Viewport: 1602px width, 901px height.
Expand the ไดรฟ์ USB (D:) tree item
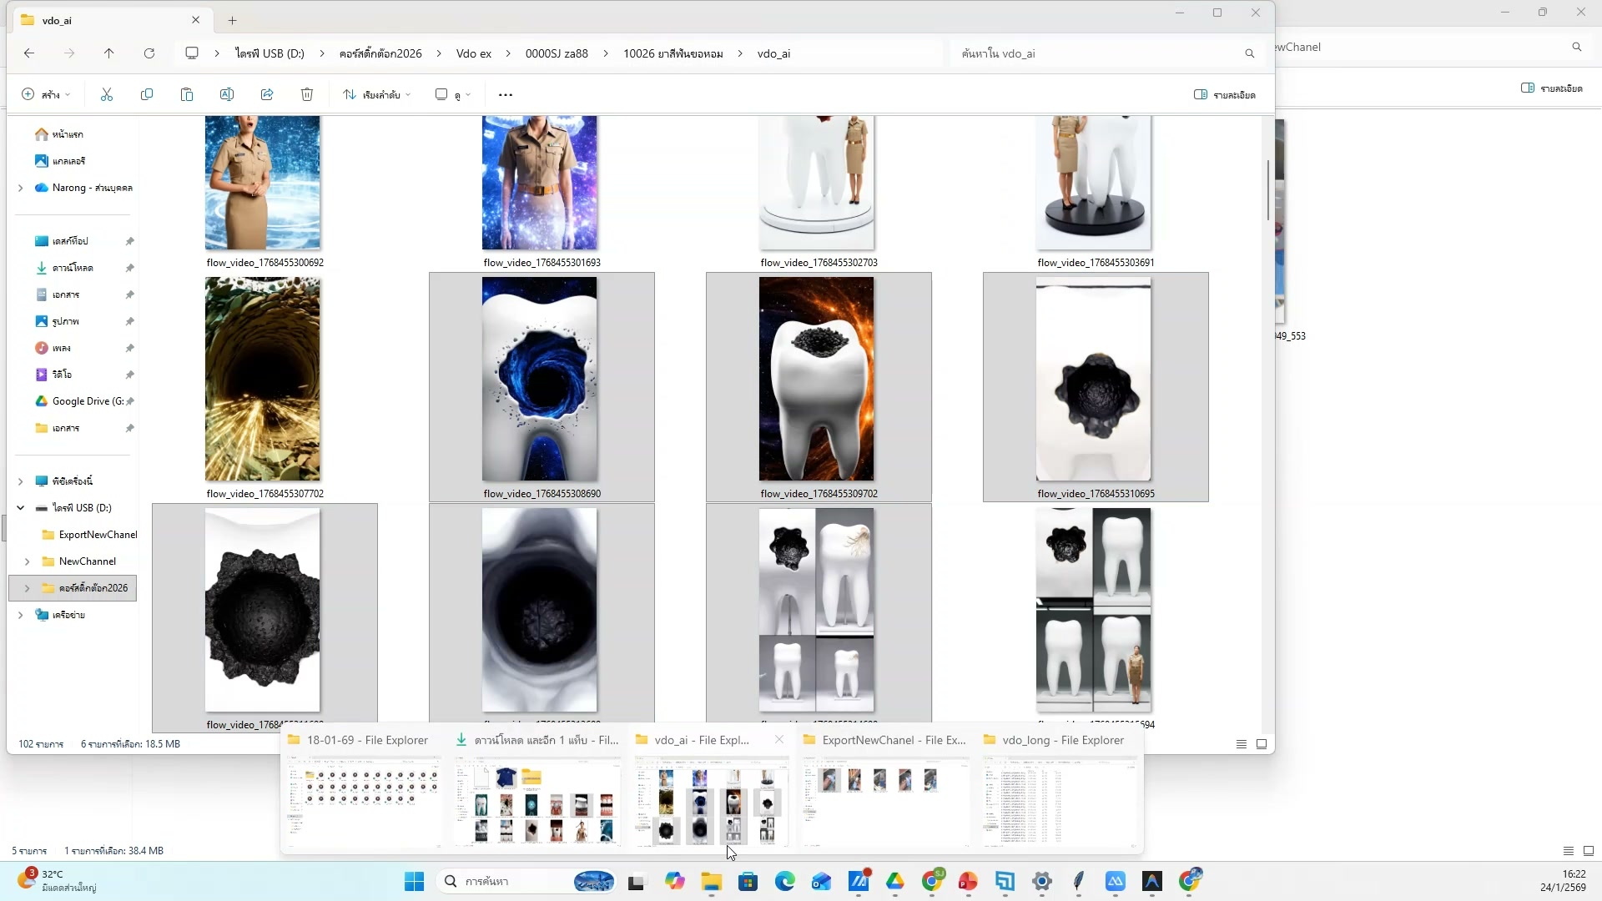[20, 507]
